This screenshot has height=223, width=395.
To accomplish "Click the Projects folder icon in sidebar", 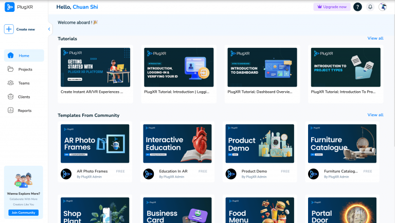I will (x=11, y=69).
